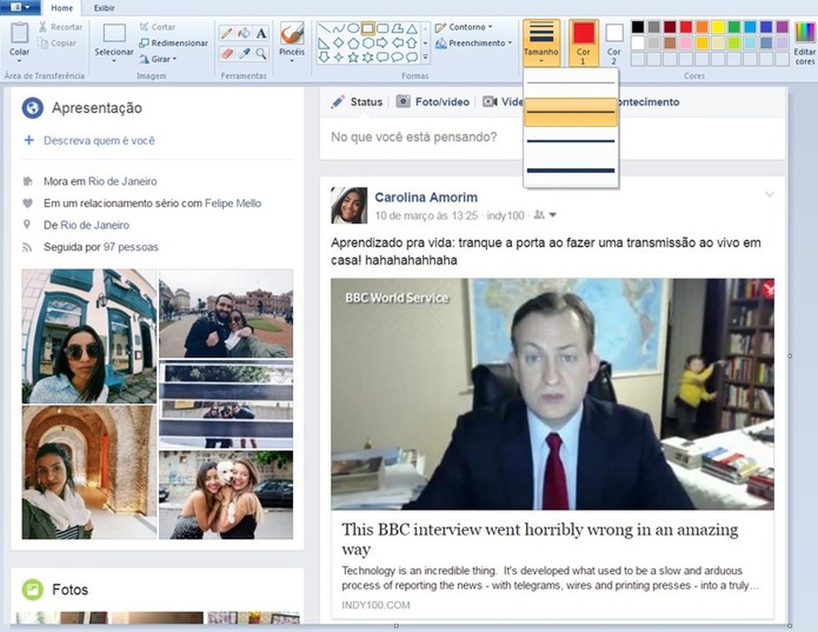Screen dimensions: 818x632
Task: Pick the highlighted second line size option
Action: tap(571, 111)
